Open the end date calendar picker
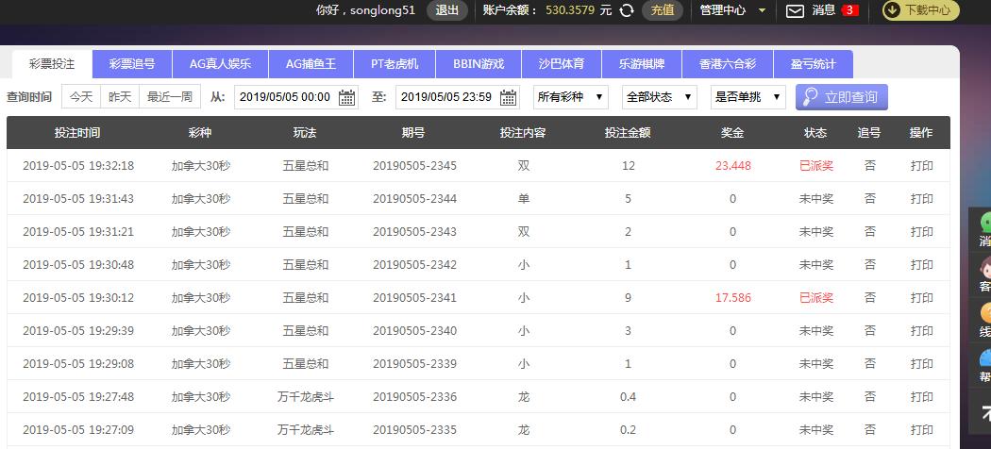The height and width of the screenshot is (449, 991). pyautogui.click(x=509, y=97)
